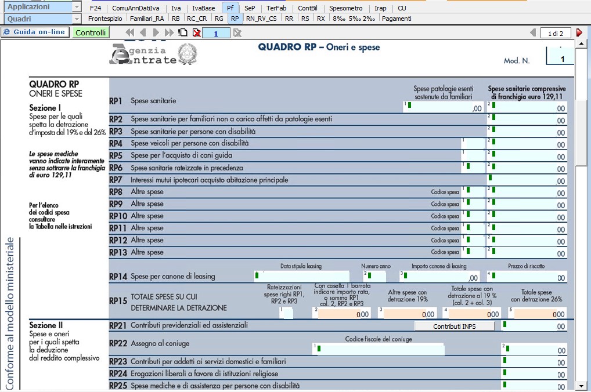This screenshot has height=392, width=591.
Task: Click the greyed delete-all modules icon
Action: [237, 33]
